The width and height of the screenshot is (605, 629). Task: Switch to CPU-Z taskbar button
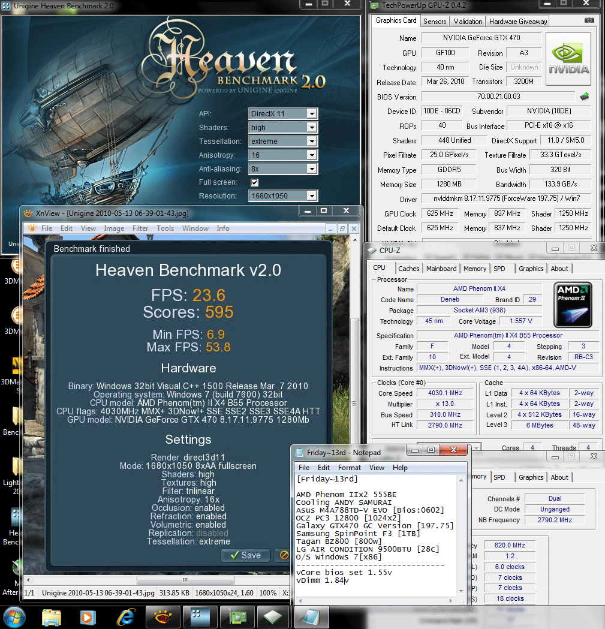coord(273,618)
